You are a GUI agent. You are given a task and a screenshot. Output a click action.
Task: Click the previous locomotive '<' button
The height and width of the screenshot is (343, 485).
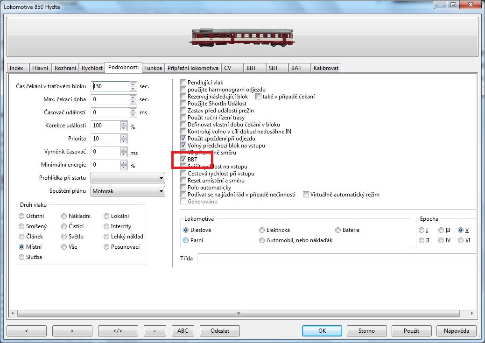click(26, 330)
